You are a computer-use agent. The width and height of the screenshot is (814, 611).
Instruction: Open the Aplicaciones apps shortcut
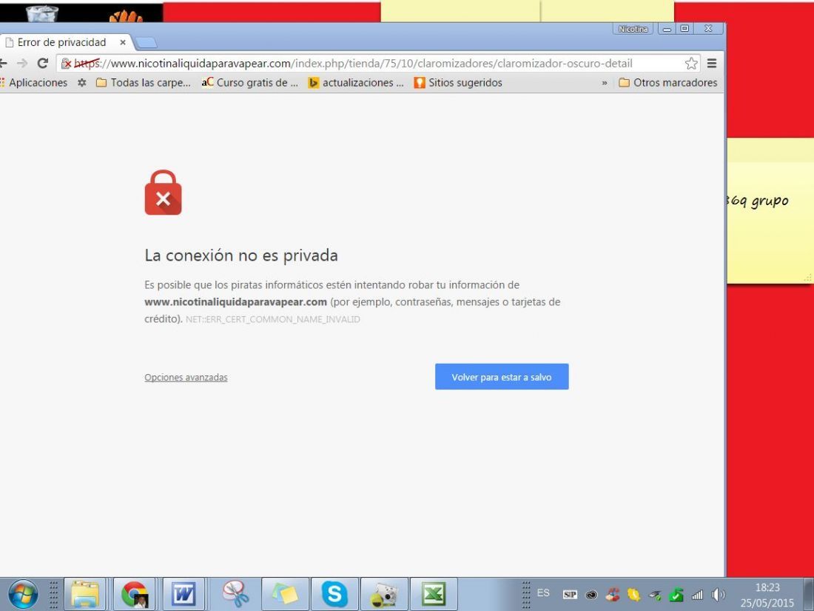tap(34, 83)
